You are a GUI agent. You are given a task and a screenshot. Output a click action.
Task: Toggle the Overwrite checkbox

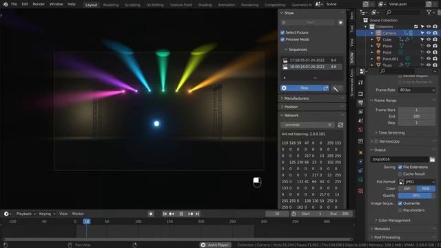[400, 203]
